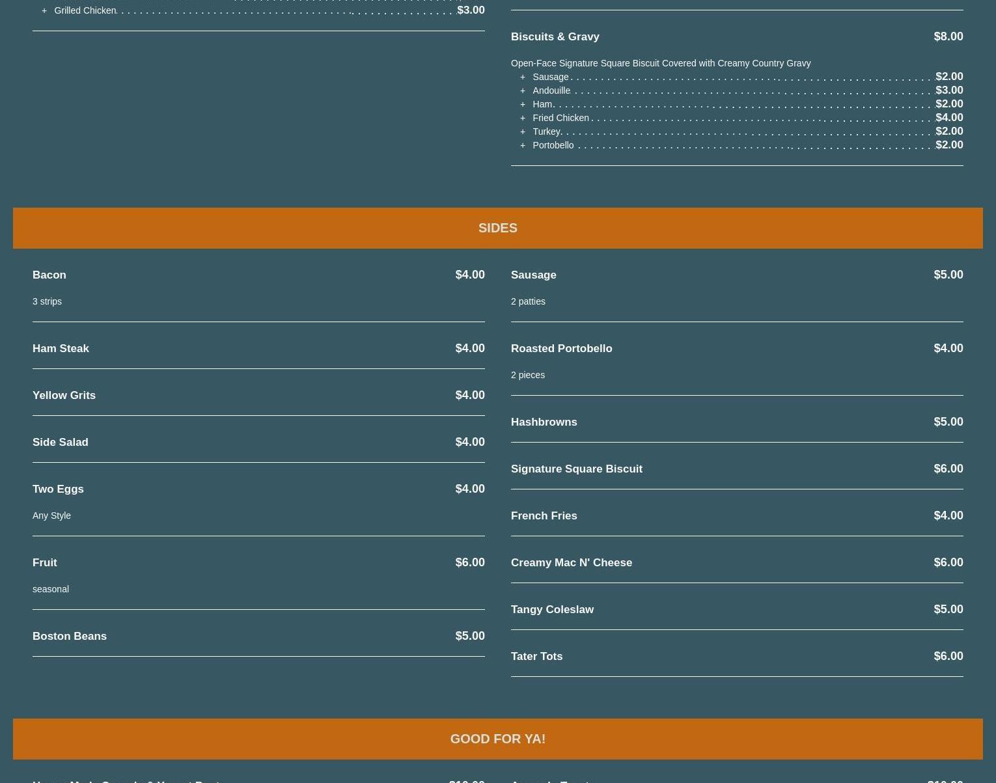Pick the Yellow Grits menu item
This screenshot has width=996, height=783.
[x=64, y=395]
